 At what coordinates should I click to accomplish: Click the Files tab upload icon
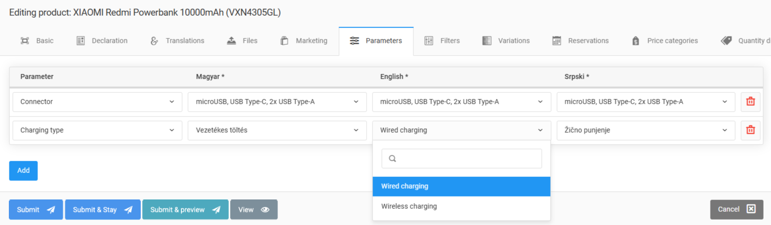[x=232, y=41]
